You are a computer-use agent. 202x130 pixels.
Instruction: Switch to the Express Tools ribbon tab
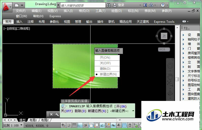164,22
